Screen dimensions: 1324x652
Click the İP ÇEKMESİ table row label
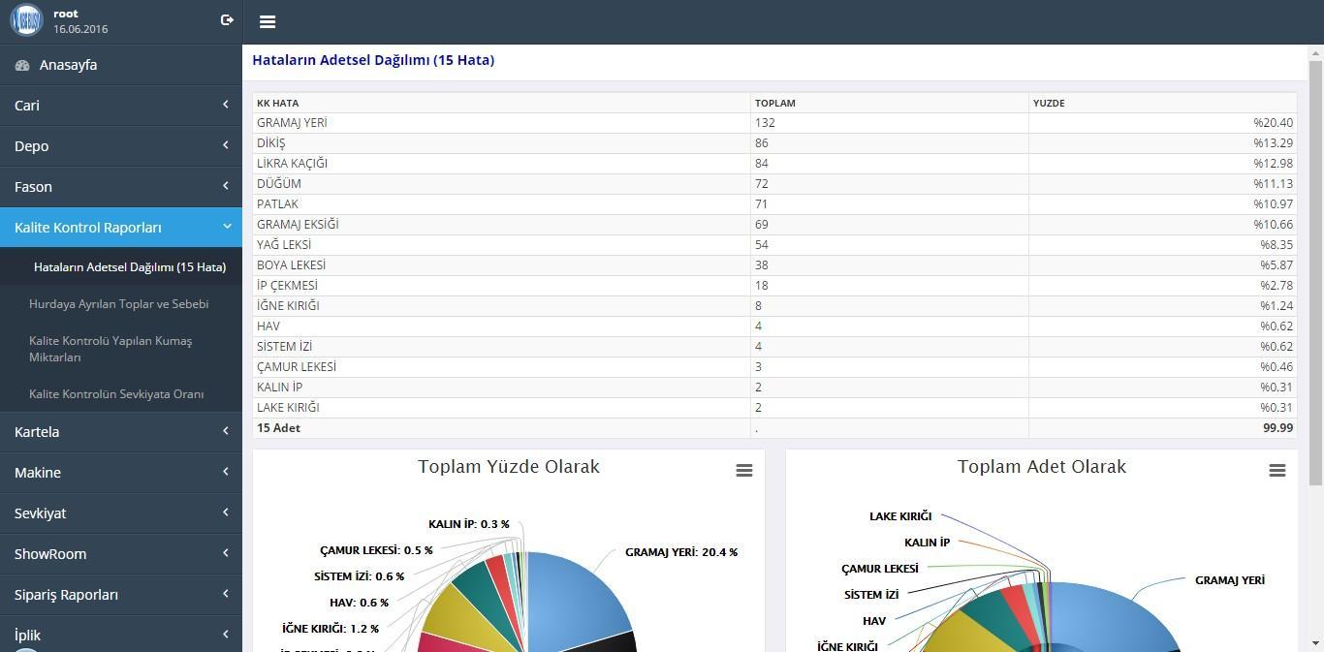287,286
